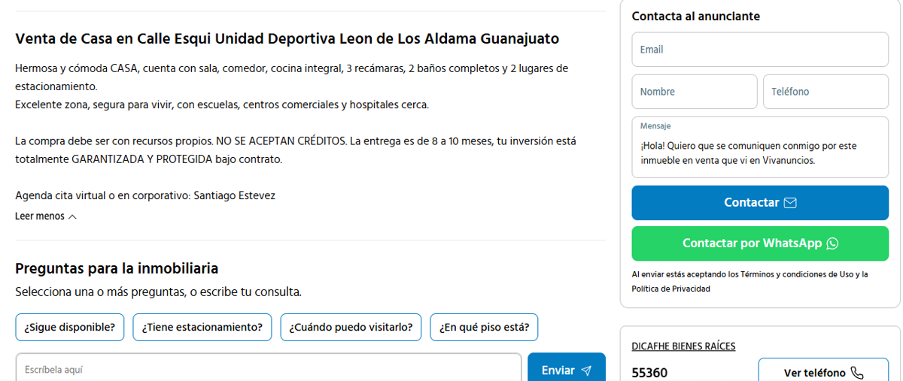Select the ¿Sigue disponible? question chip
903x381 pixels.
pyautogui.click(x=69, y=327)
